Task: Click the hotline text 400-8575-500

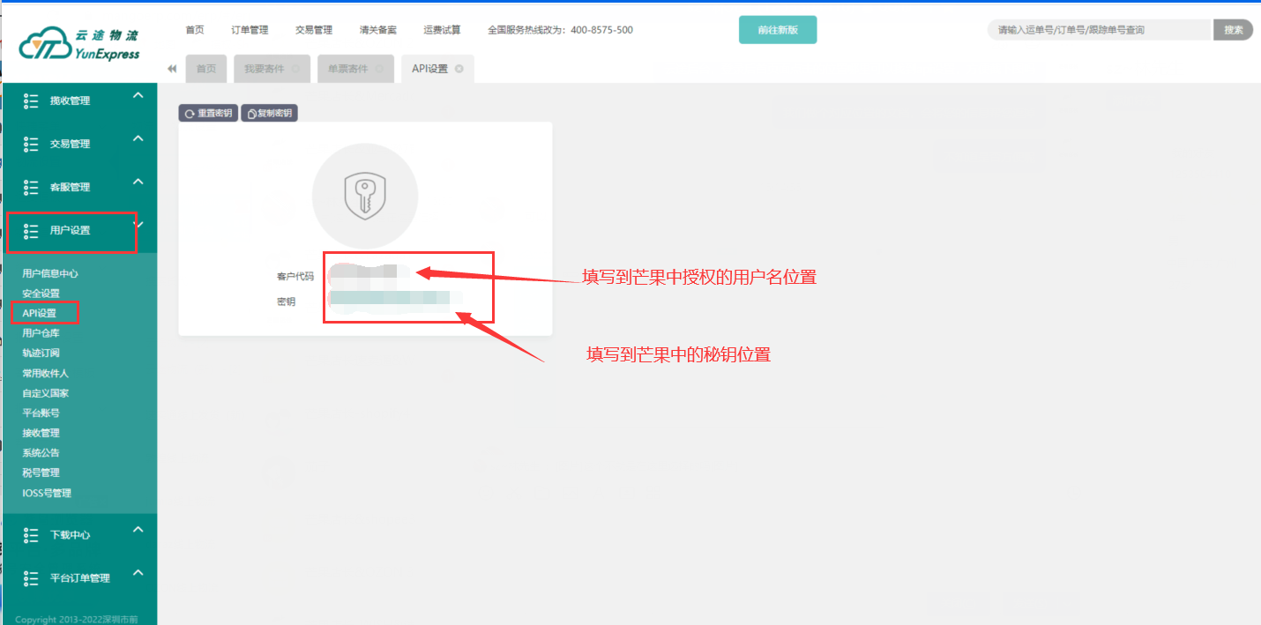Action: 602,30
